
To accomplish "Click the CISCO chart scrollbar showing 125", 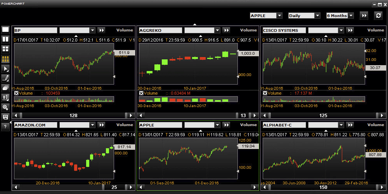I will click(323, 115).
